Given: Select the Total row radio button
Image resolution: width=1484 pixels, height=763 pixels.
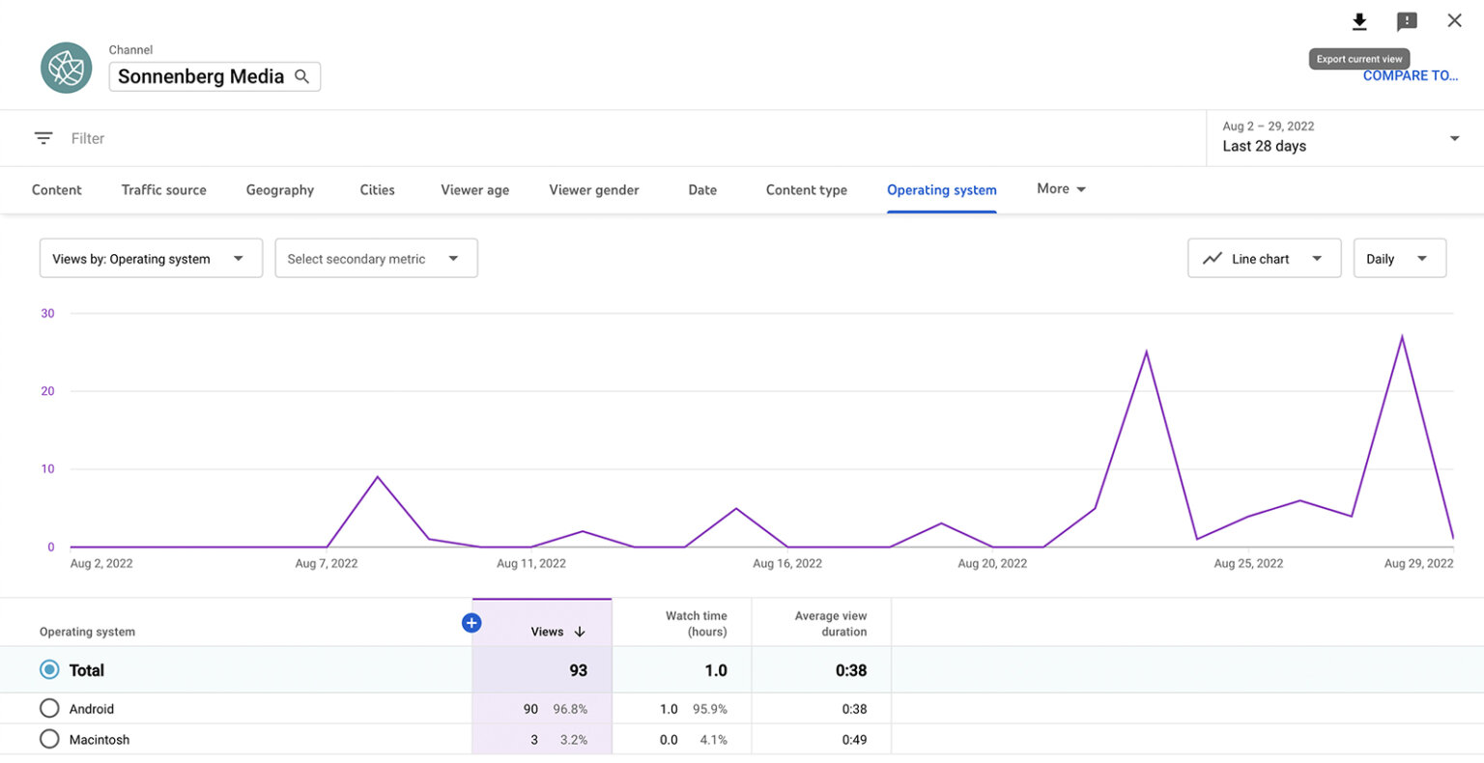Looking at the screenshot, I should (49, 669).
